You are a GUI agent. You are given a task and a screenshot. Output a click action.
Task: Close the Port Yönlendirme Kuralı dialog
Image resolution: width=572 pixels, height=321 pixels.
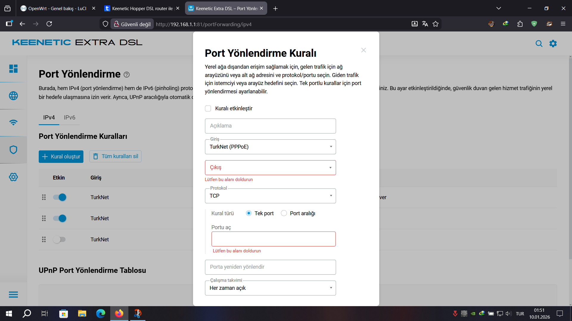pos(363,50)
